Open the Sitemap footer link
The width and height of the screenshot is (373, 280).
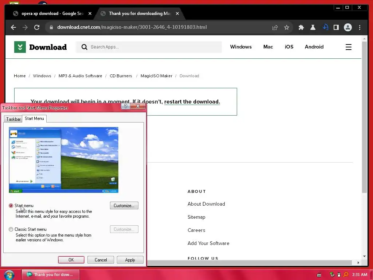[196, 217]
